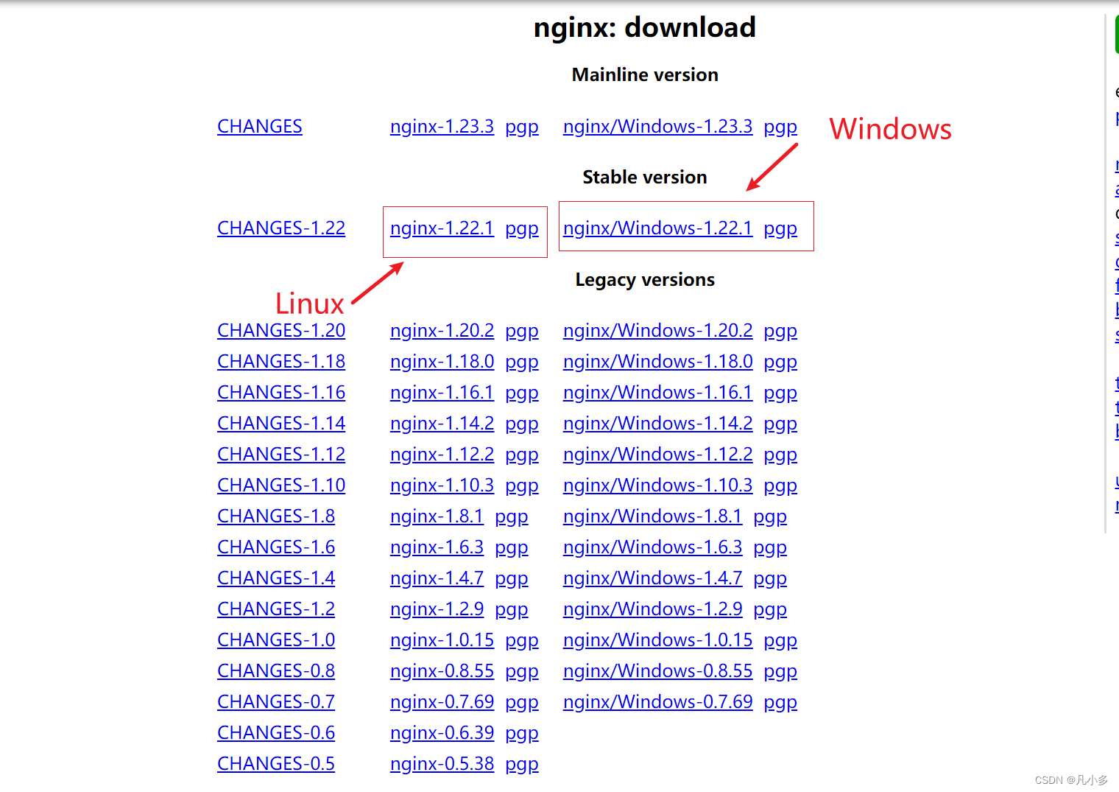Download nginx/Windows-1.22.1 stable build
1119x792 pixels.
tap(657, 228)
